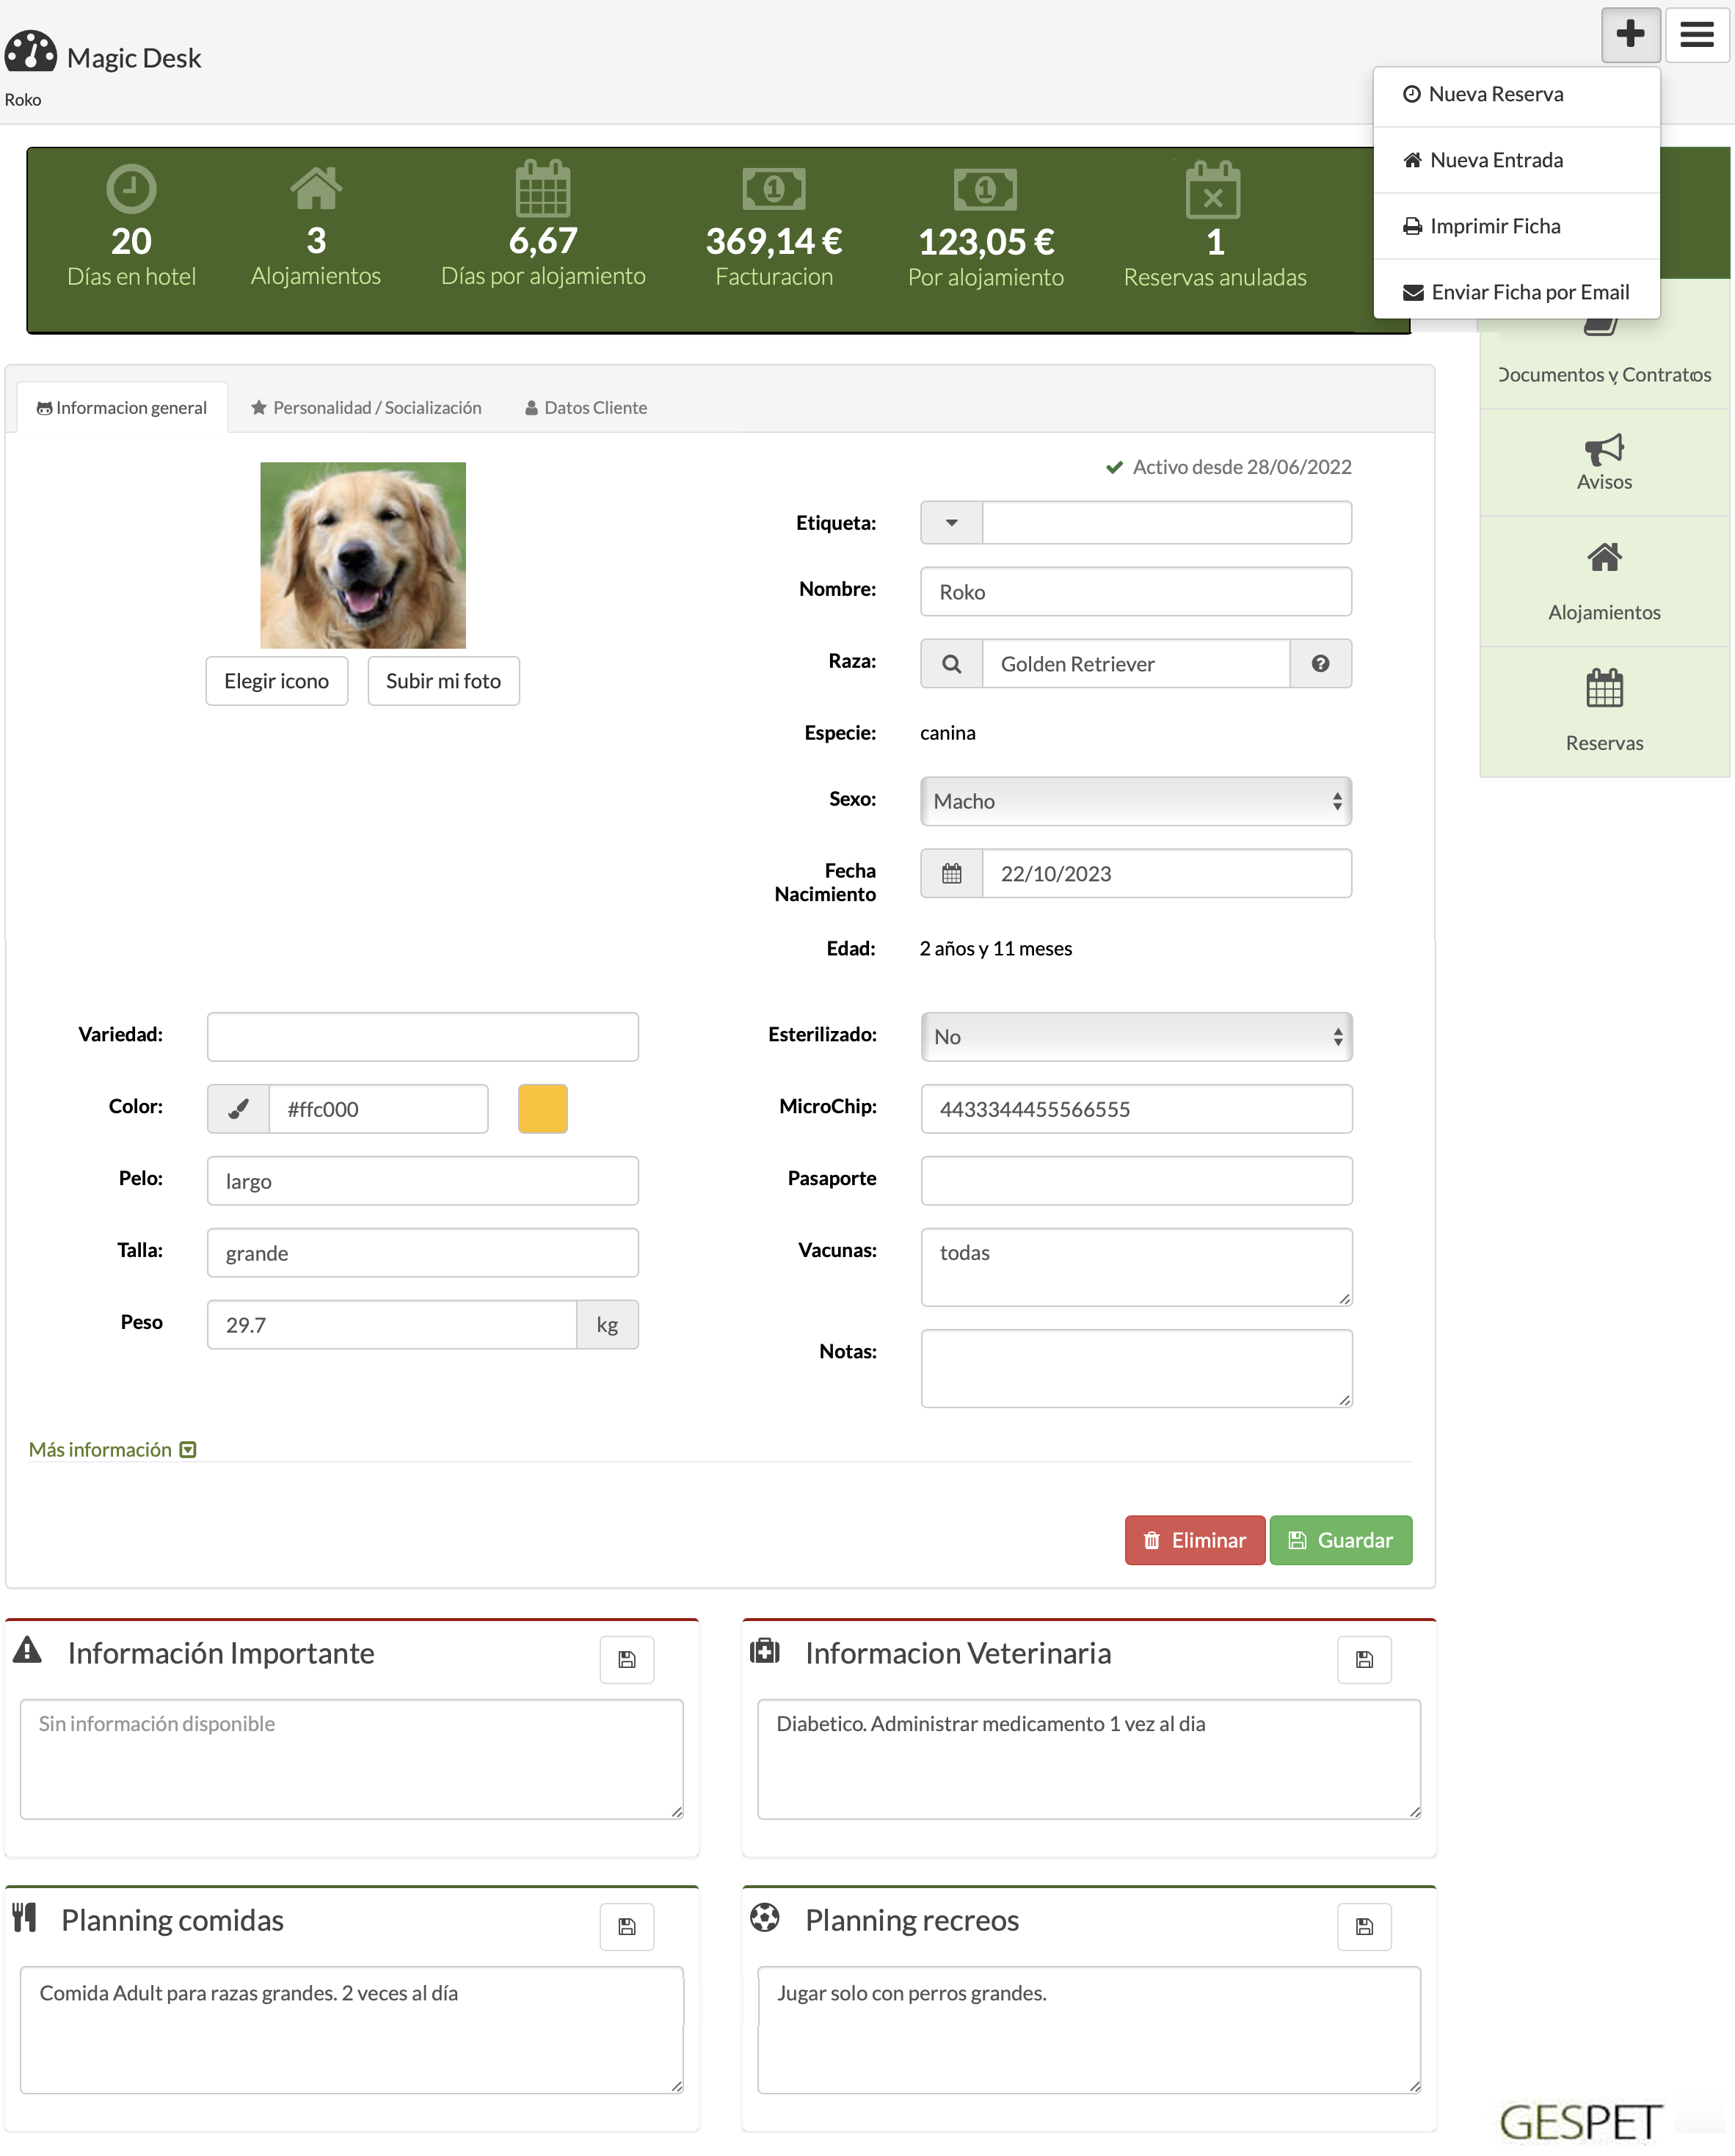Image resolution: width=1735 pixels, height=2156 pixels.
Task: Select Nueva Entrada from the menu
Action: (1516, 160)
